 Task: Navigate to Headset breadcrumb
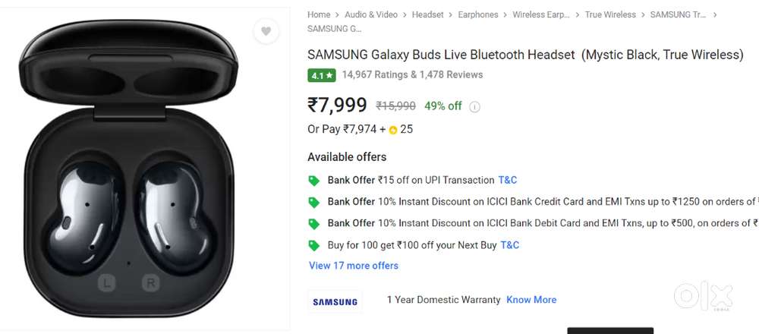tap(428, 14)
